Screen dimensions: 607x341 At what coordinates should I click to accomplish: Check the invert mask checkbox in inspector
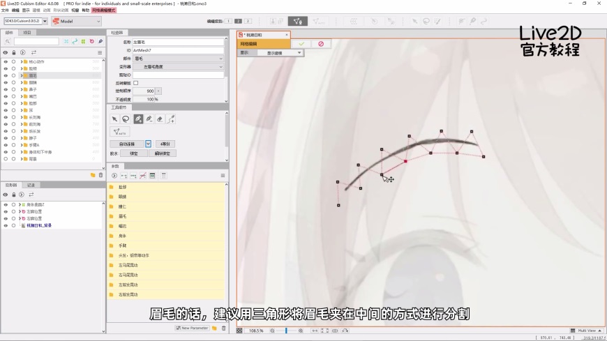coord(136,83)
